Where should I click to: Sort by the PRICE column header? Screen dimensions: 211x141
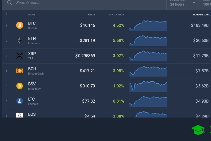[x=92, y=15]
